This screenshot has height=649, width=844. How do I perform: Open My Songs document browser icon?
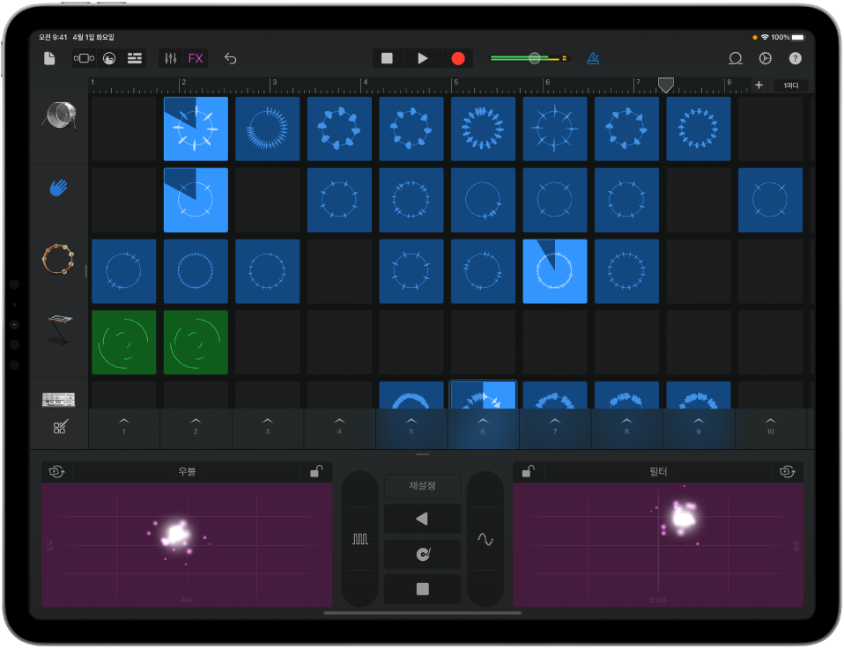click(x=49, y=58)
